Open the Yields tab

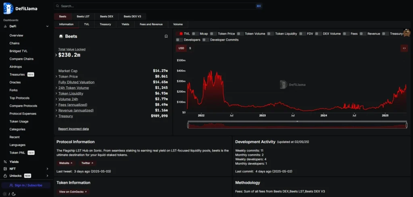[x=125, y=24]
